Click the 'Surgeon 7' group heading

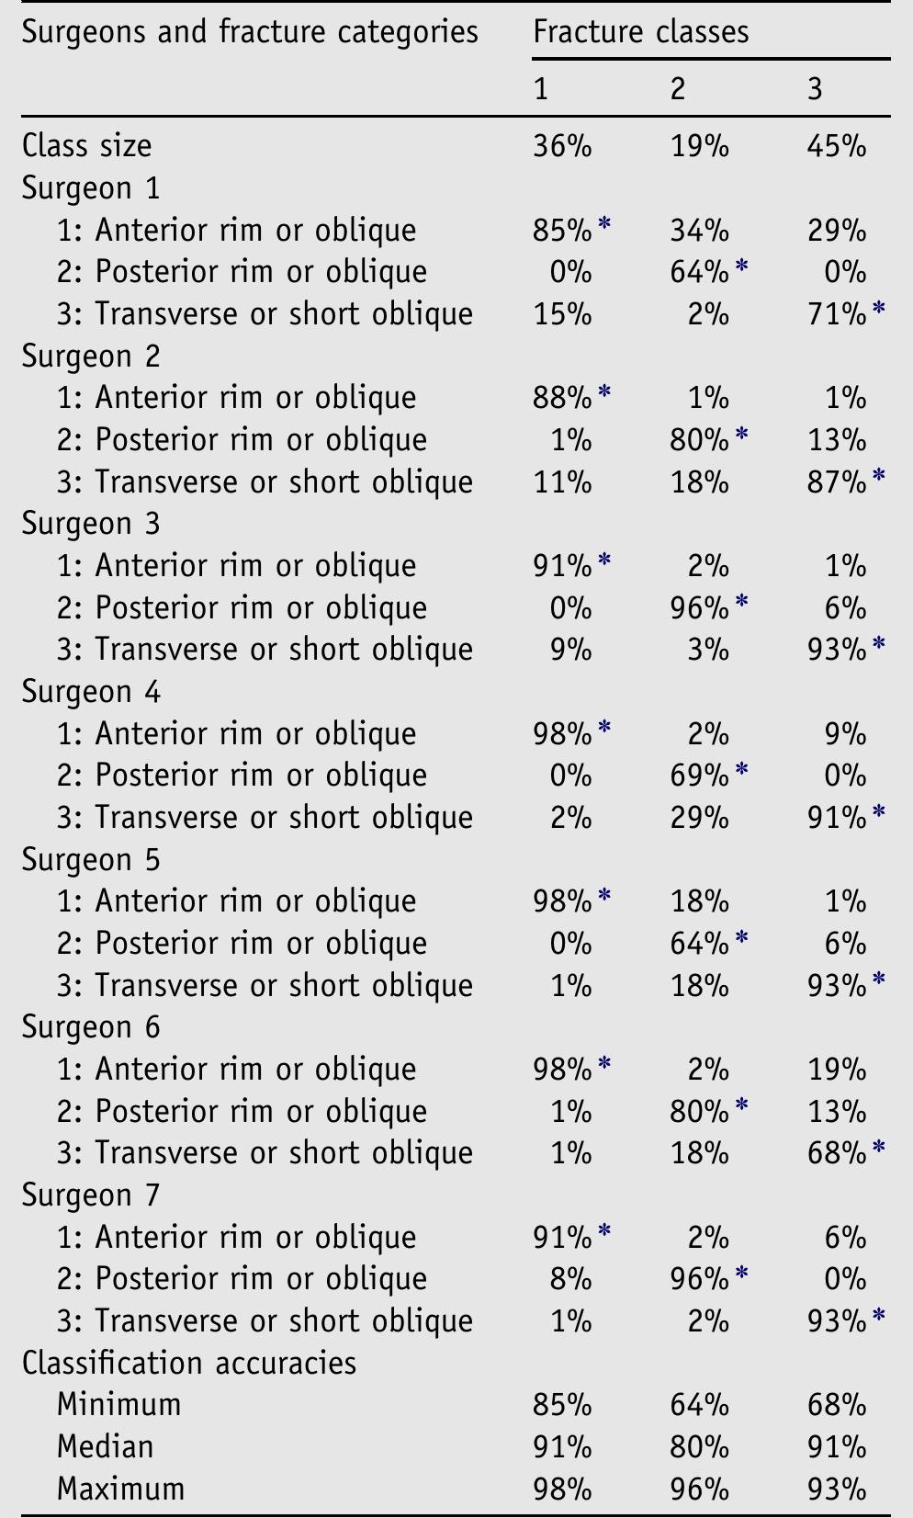coord(91,1195)
